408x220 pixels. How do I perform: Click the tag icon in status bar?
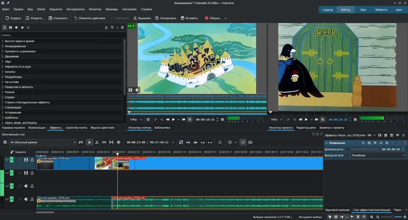(330, 217)
